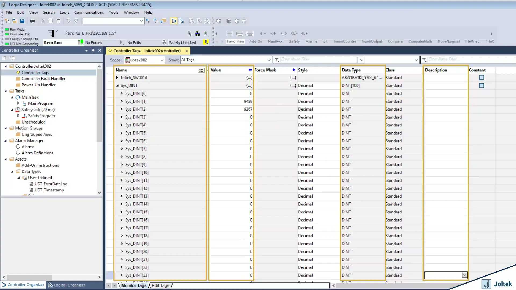Insert a rung using the rung icon
Viewport: 516px width, 290px height.
229,34
